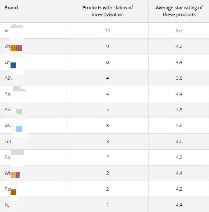Select the Products with claims of incentivisation header
This screenshot has width=209, height=212.
pyautogui.click(x=108, y=11)
